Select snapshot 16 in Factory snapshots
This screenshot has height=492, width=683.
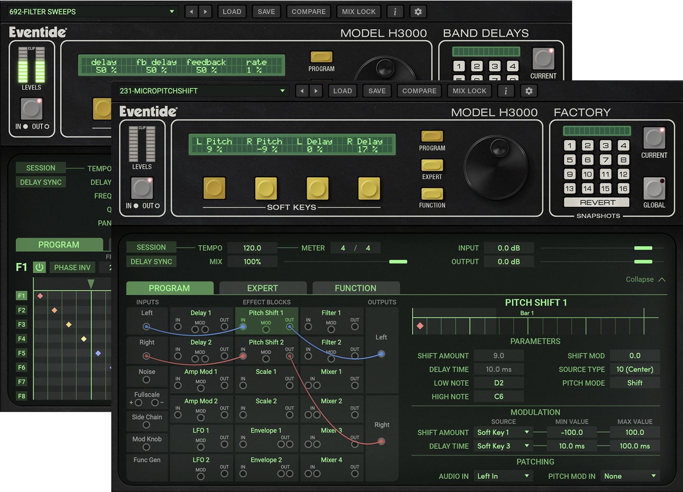point(623,188)
